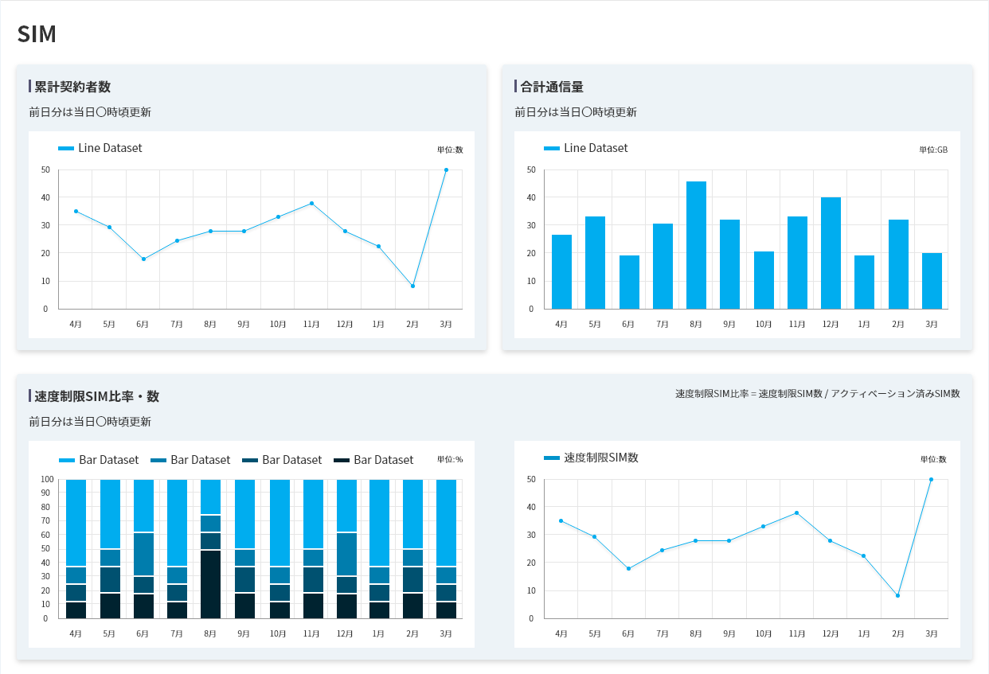The height and width of the screenshot is (674, 989).
Task: Click the SIM page heading
Action: [x=37, y=33]
